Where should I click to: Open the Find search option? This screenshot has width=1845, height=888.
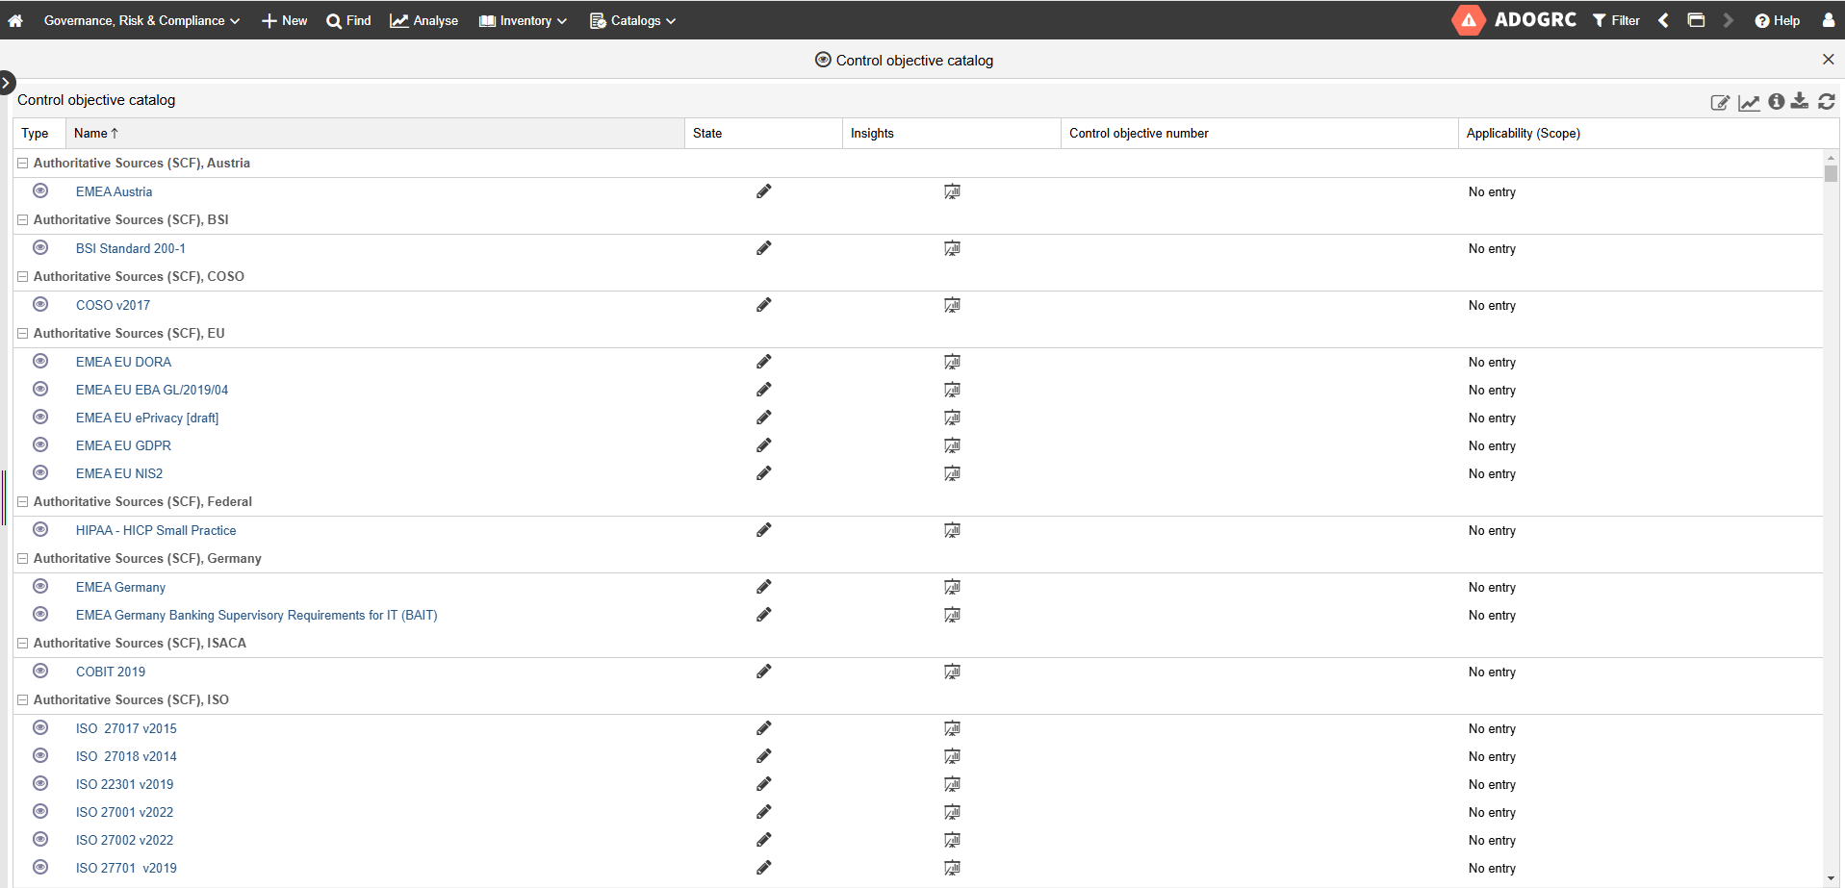coord(348,20)
